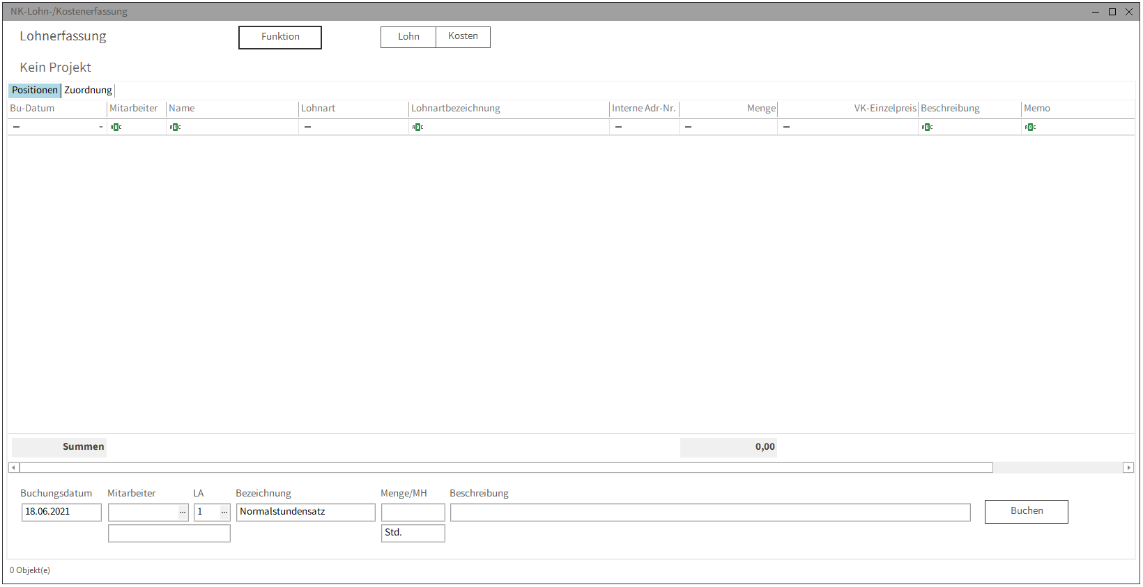Click the Lohnerfassung heading
The height and width of the screenshot is (587, 1143).
[x=63, y=36]
